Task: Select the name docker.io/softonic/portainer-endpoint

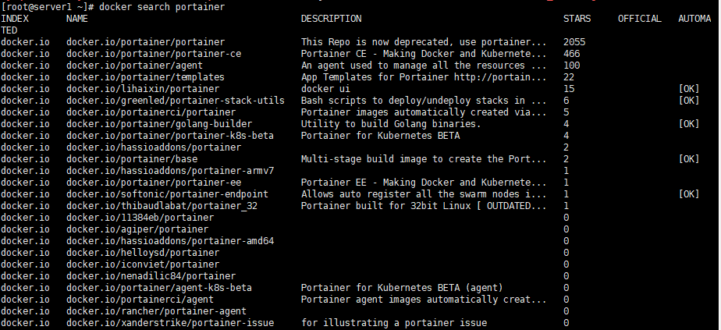Action: (167, 194)
